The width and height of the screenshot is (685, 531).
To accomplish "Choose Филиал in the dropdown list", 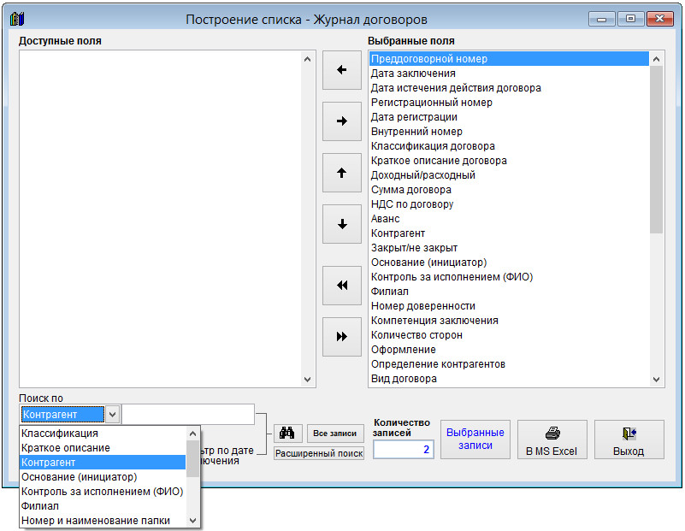I will [103, 505].
